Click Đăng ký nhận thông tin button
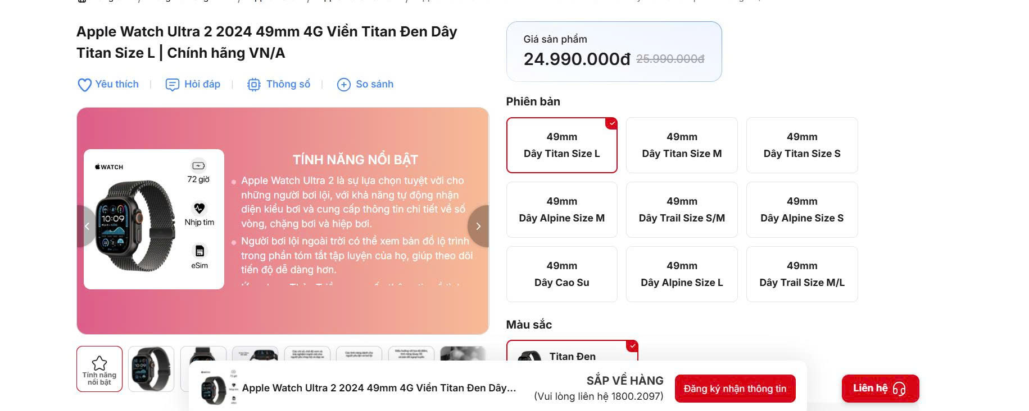The height and width of the screenshot is (411, 1029). coord(735,389)
